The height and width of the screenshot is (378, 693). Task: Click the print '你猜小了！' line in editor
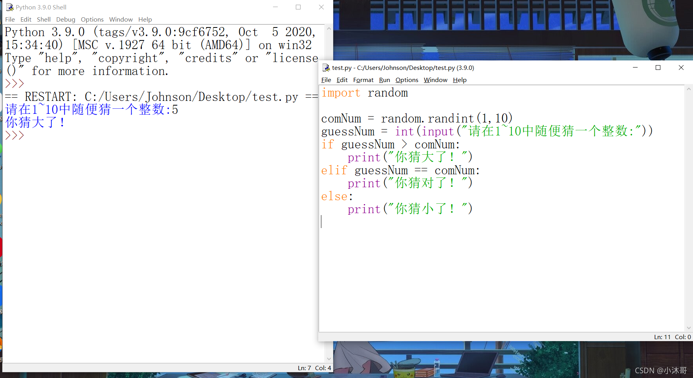click(410, 209)
